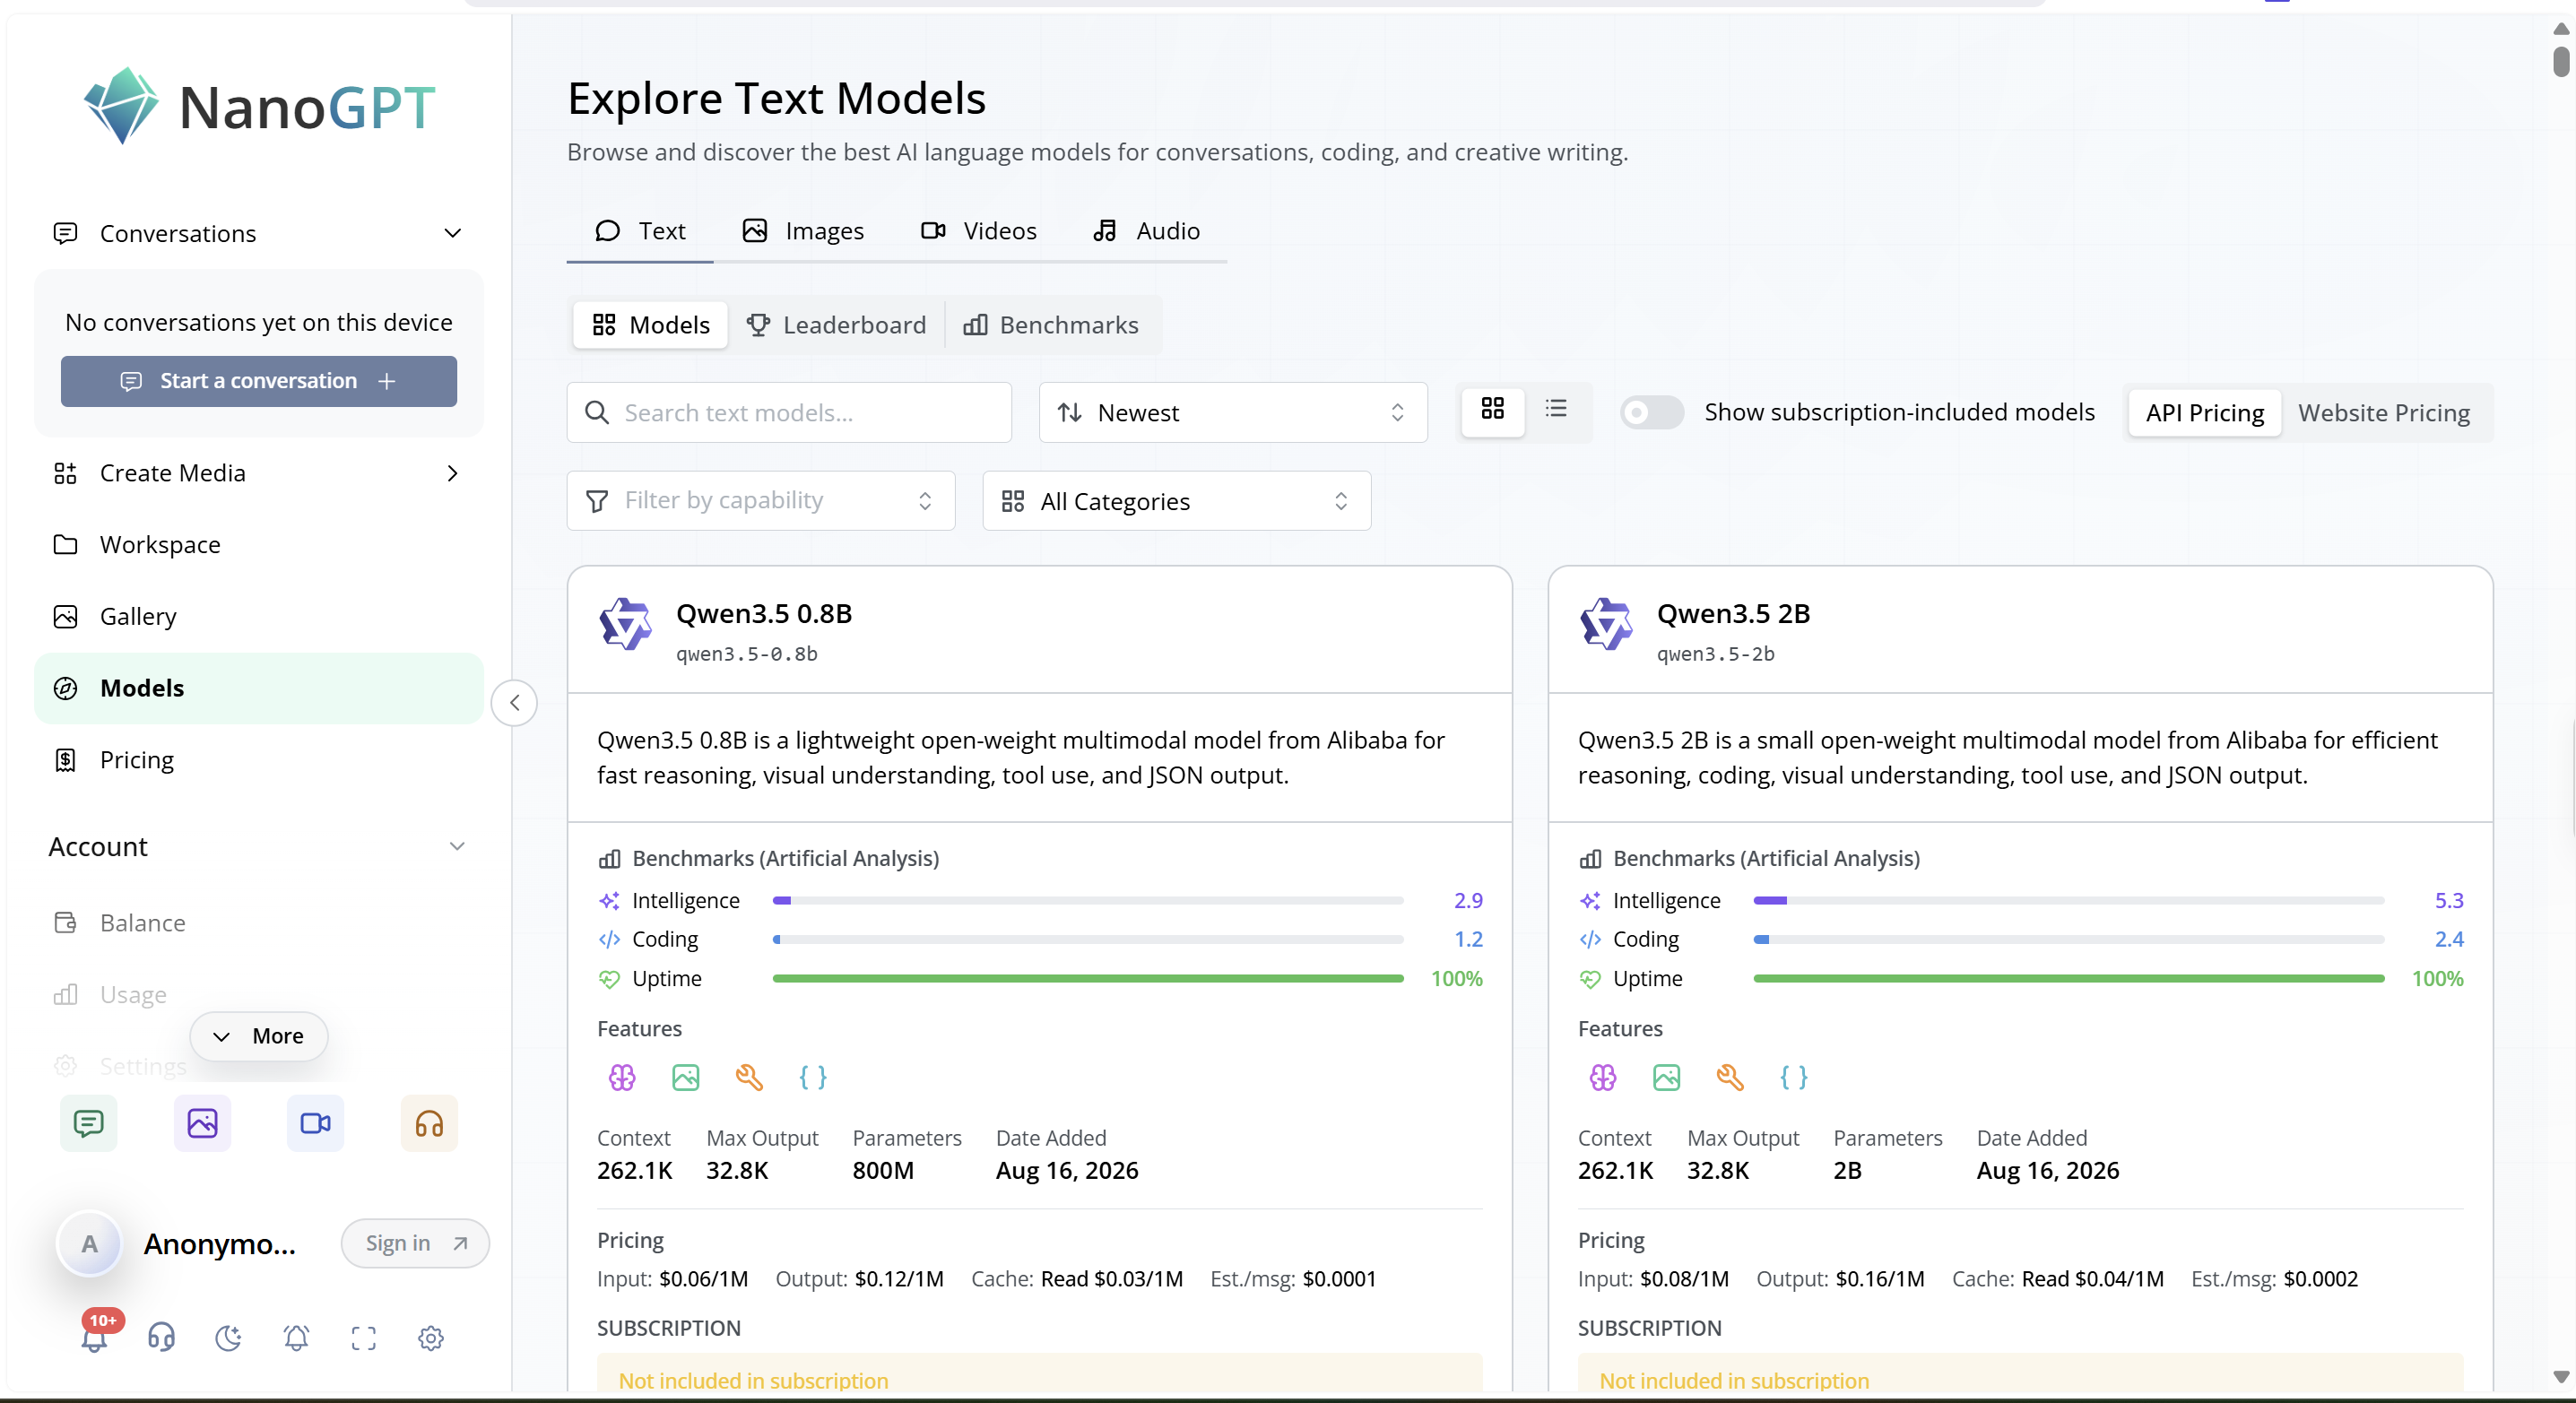Viewport: 2576px width, 1403px height.
Task: Expand Create Media submenu
Action: [x=453, y=473]
